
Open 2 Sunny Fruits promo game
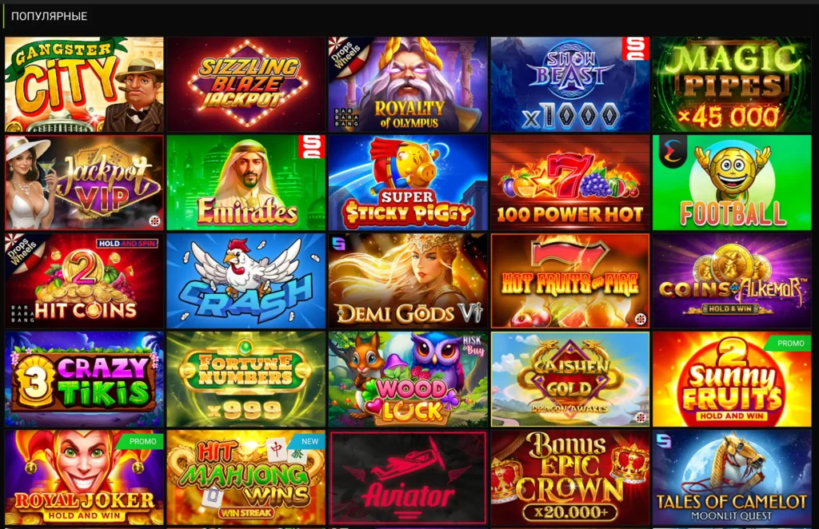coord(732,380)
